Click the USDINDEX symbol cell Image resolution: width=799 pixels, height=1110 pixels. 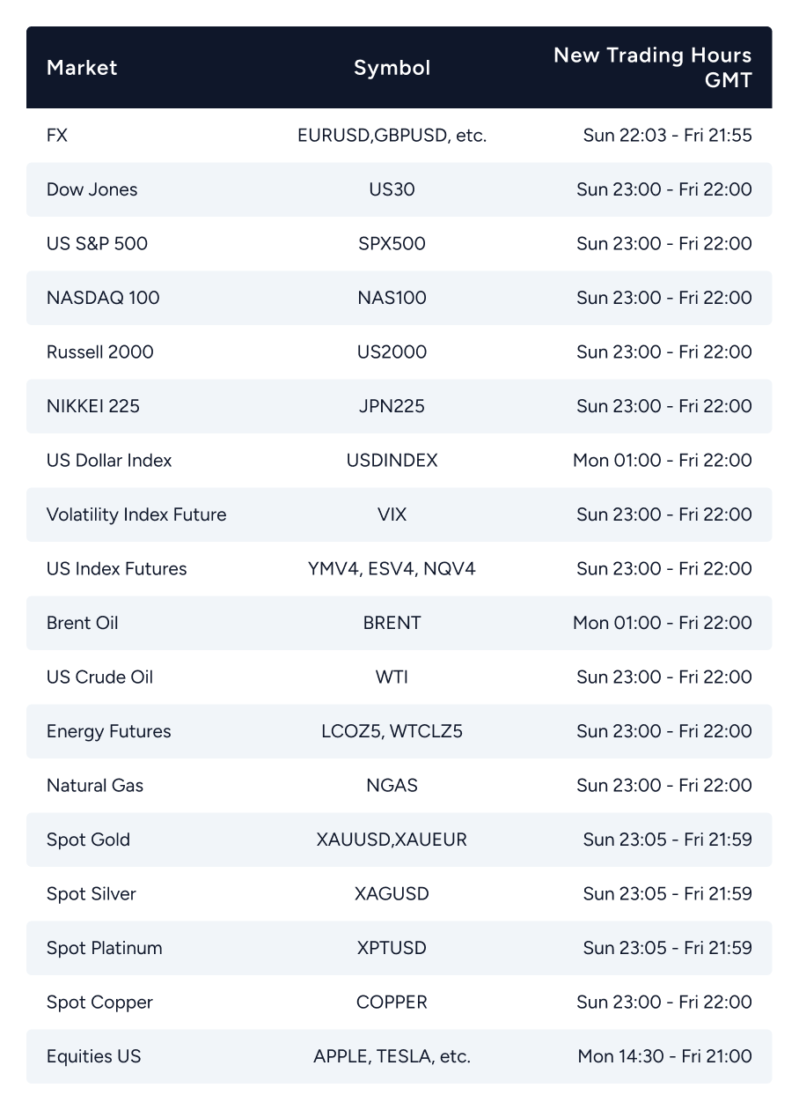click(392, 461)
